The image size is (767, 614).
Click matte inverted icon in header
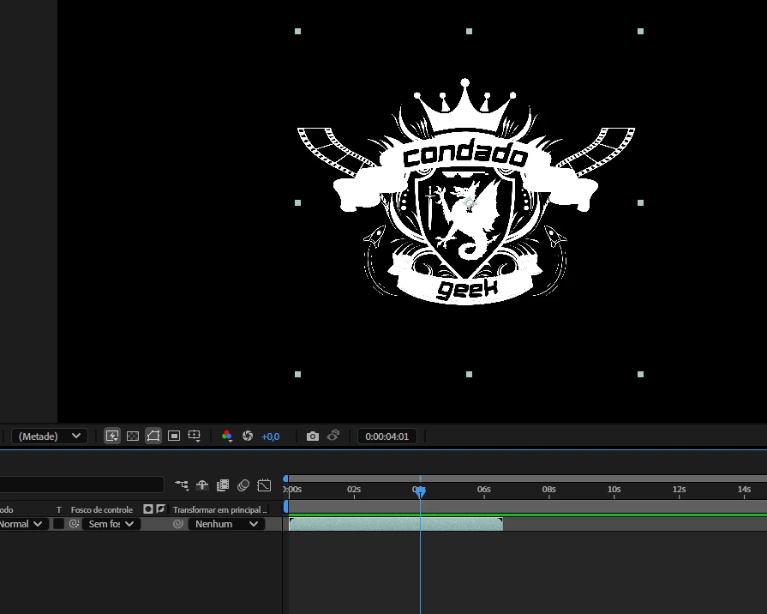[x=160, y=509]
